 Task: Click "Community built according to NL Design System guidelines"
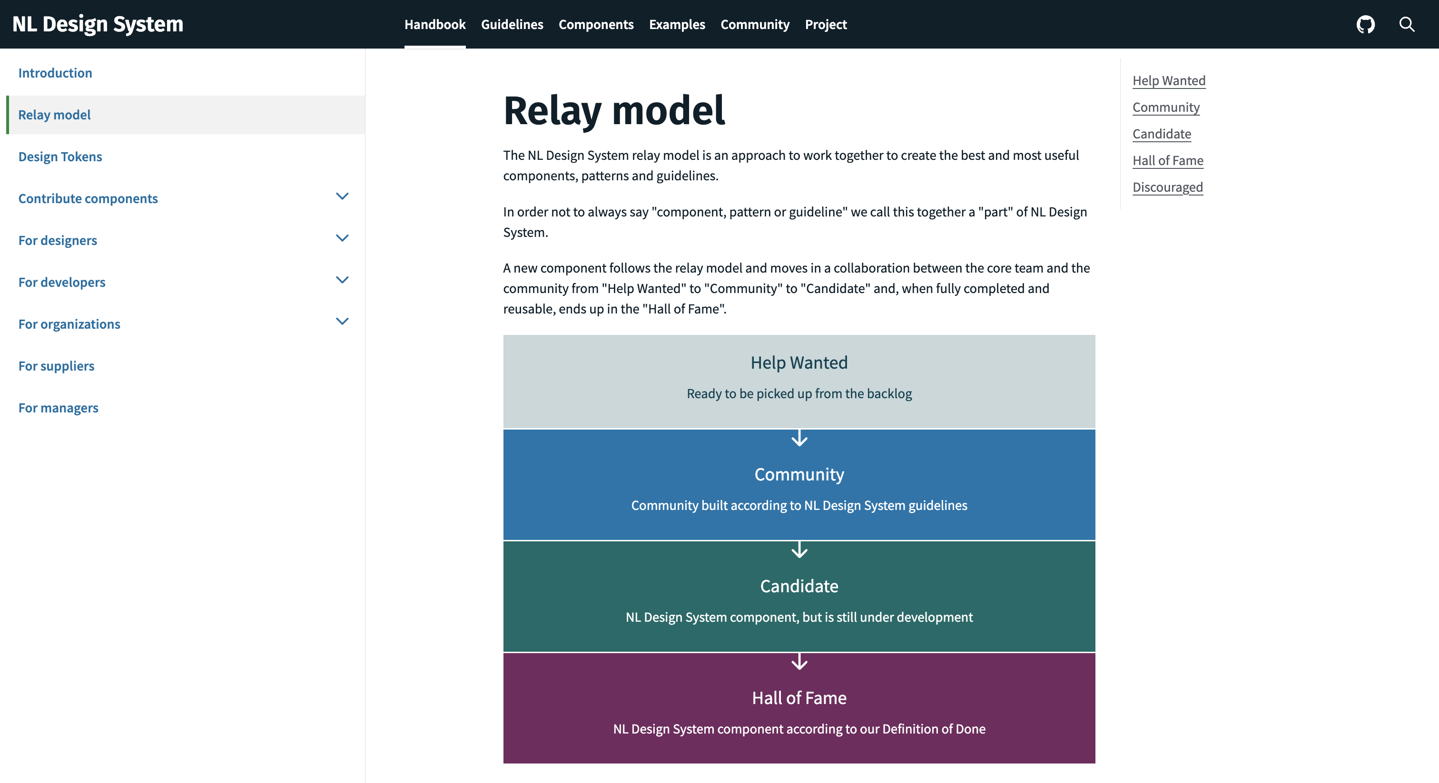click(799, 506)
